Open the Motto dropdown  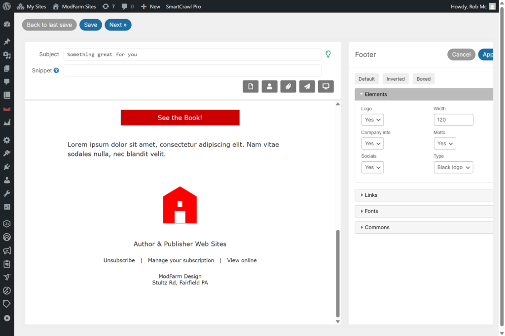coord(444,144)
